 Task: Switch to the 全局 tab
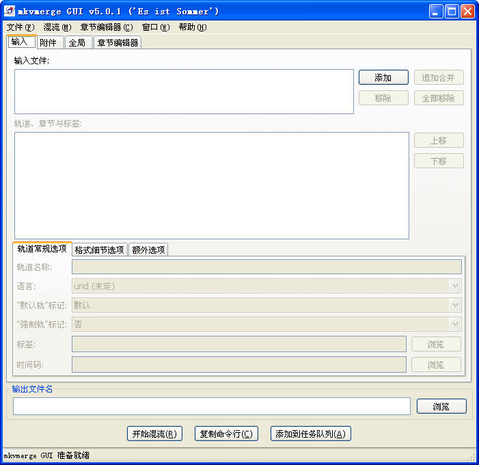78,42
